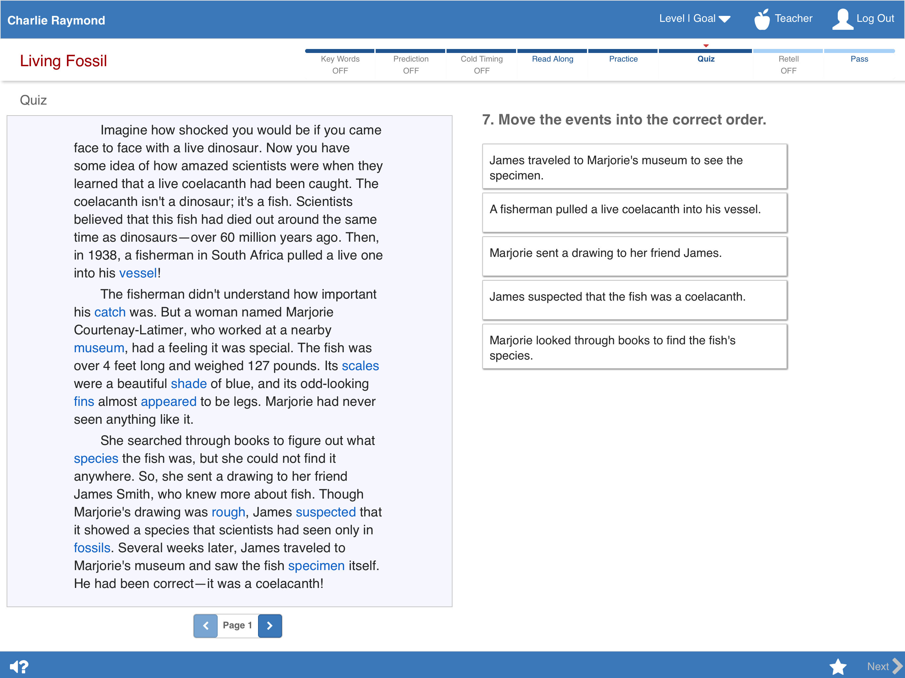Click the Retell OFF step

click(788, 65)
